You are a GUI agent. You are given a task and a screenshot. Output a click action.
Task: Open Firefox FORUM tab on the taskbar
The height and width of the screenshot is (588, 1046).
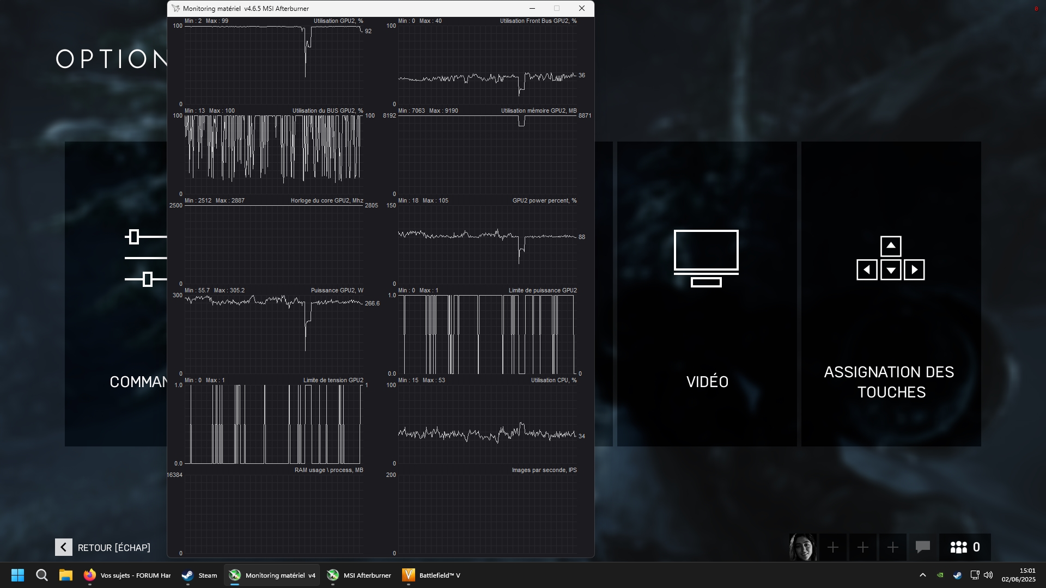[x=127, y=575]
